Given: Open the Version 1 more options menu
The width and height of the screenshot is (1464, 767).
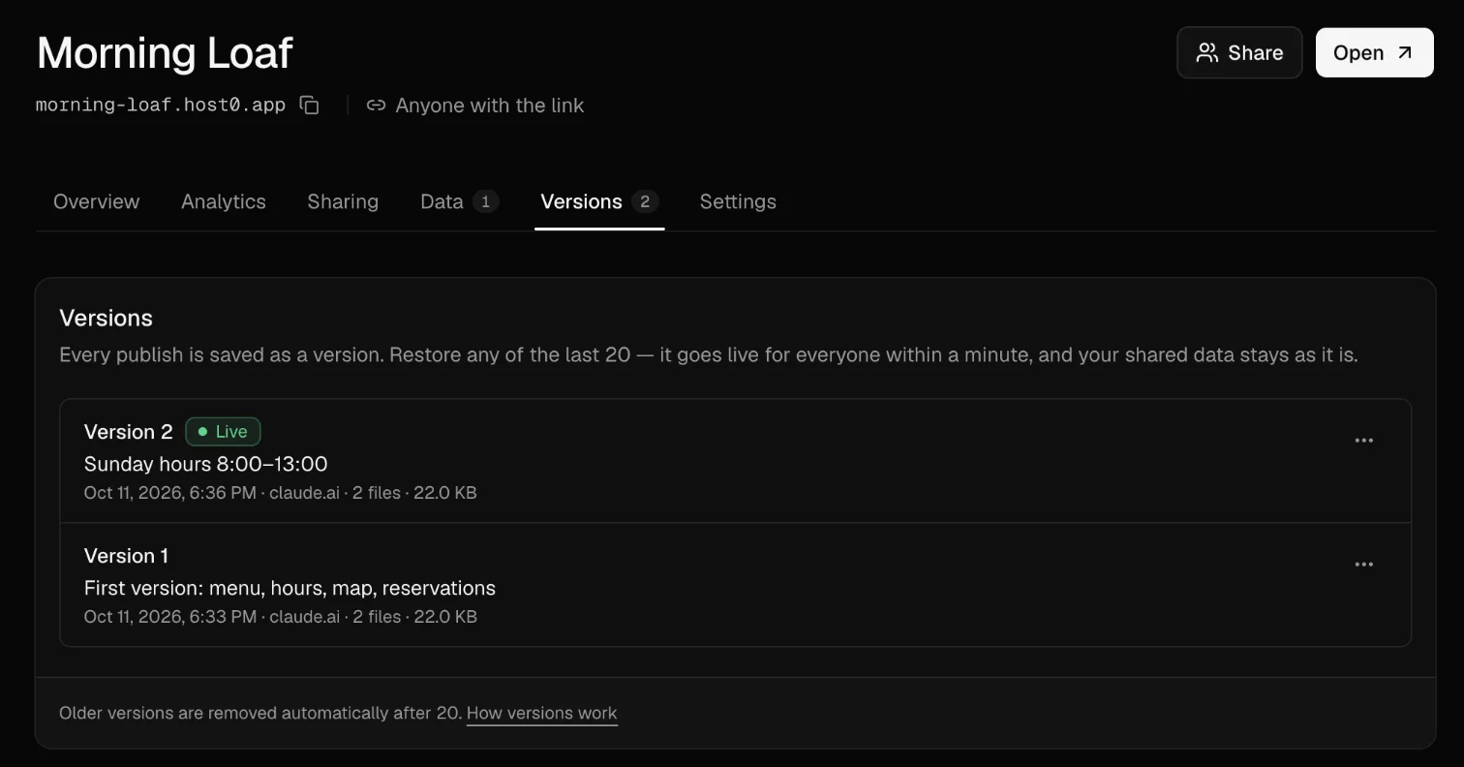Looking at the screenshot, I should coord(1363,565).
